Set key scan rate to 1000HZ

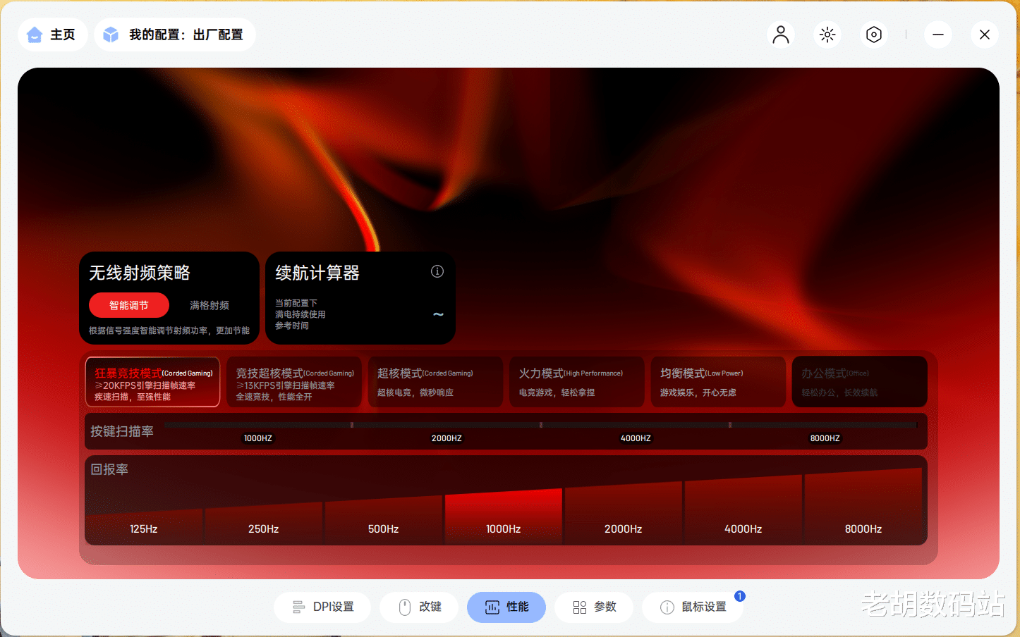[x=258, y=438]
